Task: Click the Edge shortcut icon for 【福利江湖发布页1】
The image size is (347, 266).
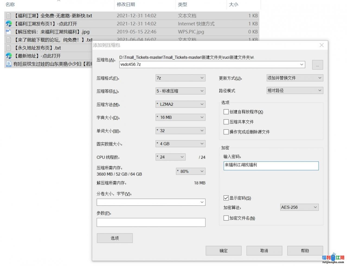Action: pos(9,24)
